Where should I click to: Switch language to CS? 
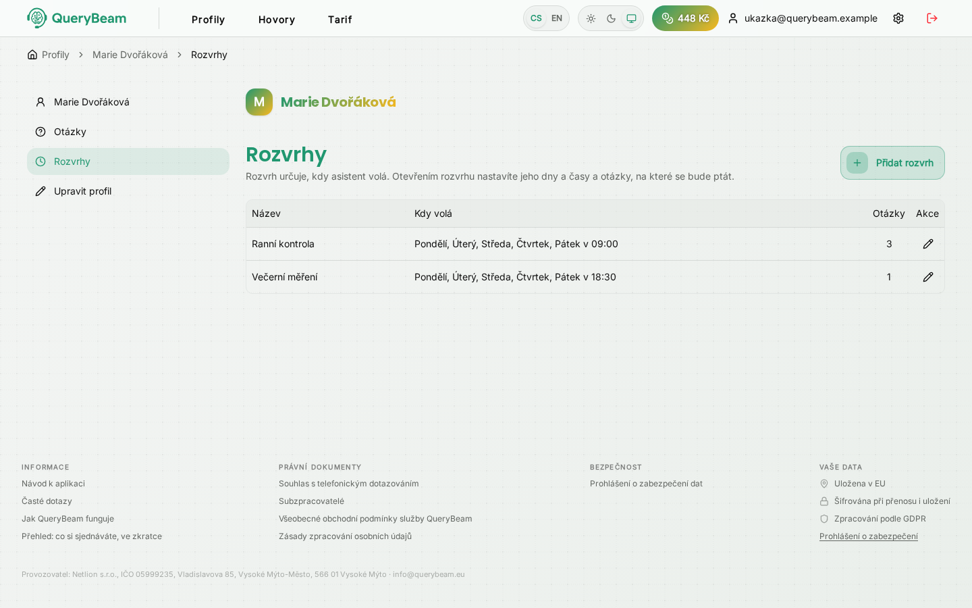pos(536,18)
